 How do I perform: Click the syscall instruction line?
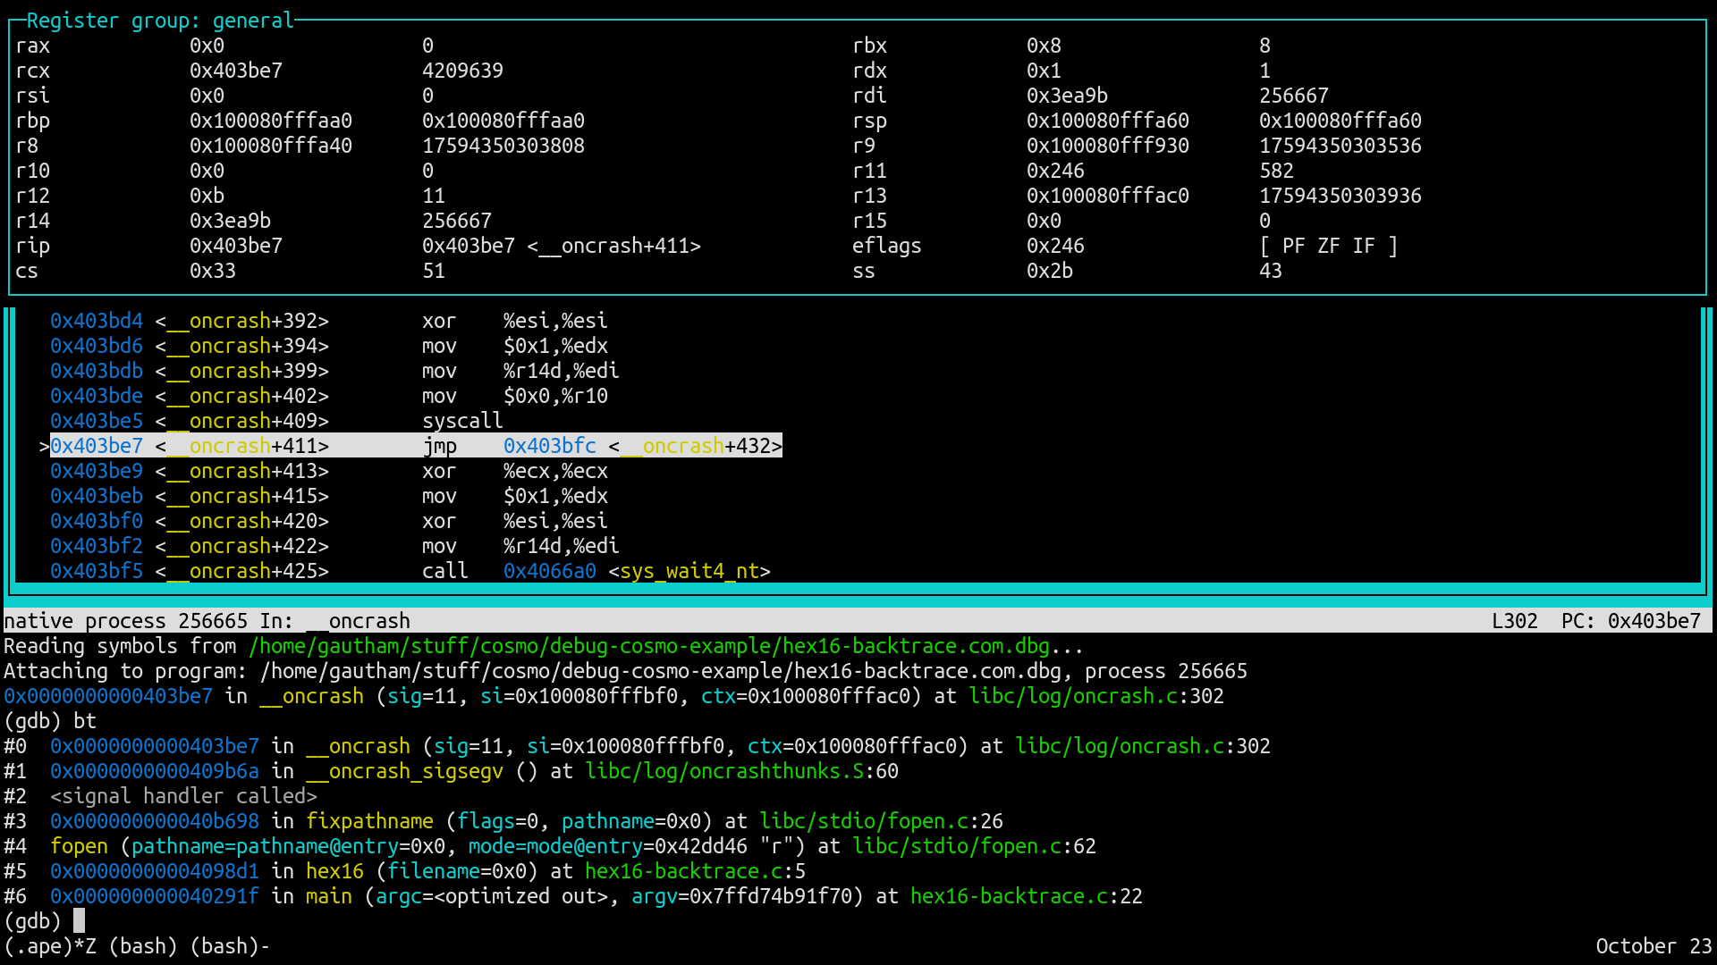pyautogui.click(x=462, y=421)
